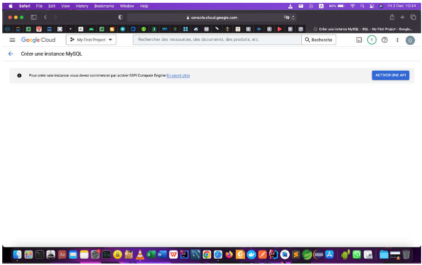Open Google Chrome from the Dock
The image size is (422, 265).
(x=207, y=255)
